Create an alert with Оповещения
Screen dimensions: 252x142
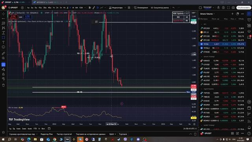[x=141, y=7]
